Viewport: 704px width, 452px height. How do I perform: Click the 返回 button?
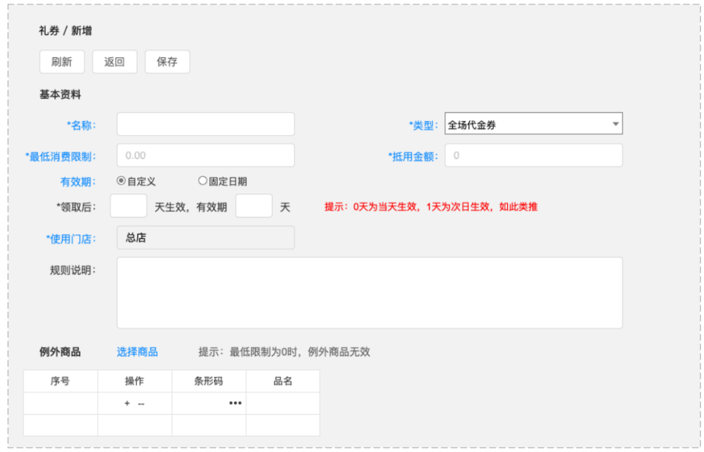115,61
